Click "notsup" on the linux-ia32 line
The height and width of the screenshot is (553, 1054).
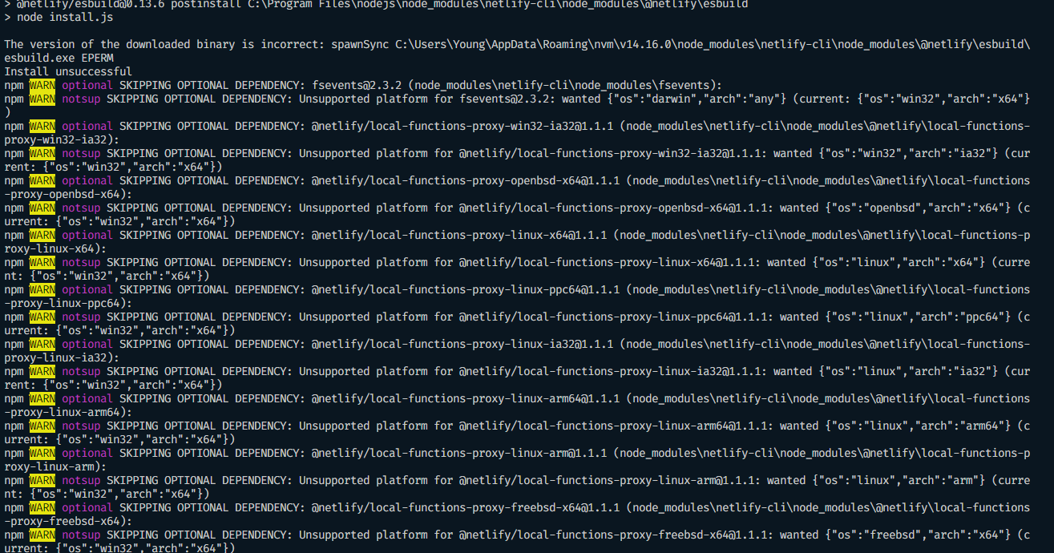click(81, 371)
